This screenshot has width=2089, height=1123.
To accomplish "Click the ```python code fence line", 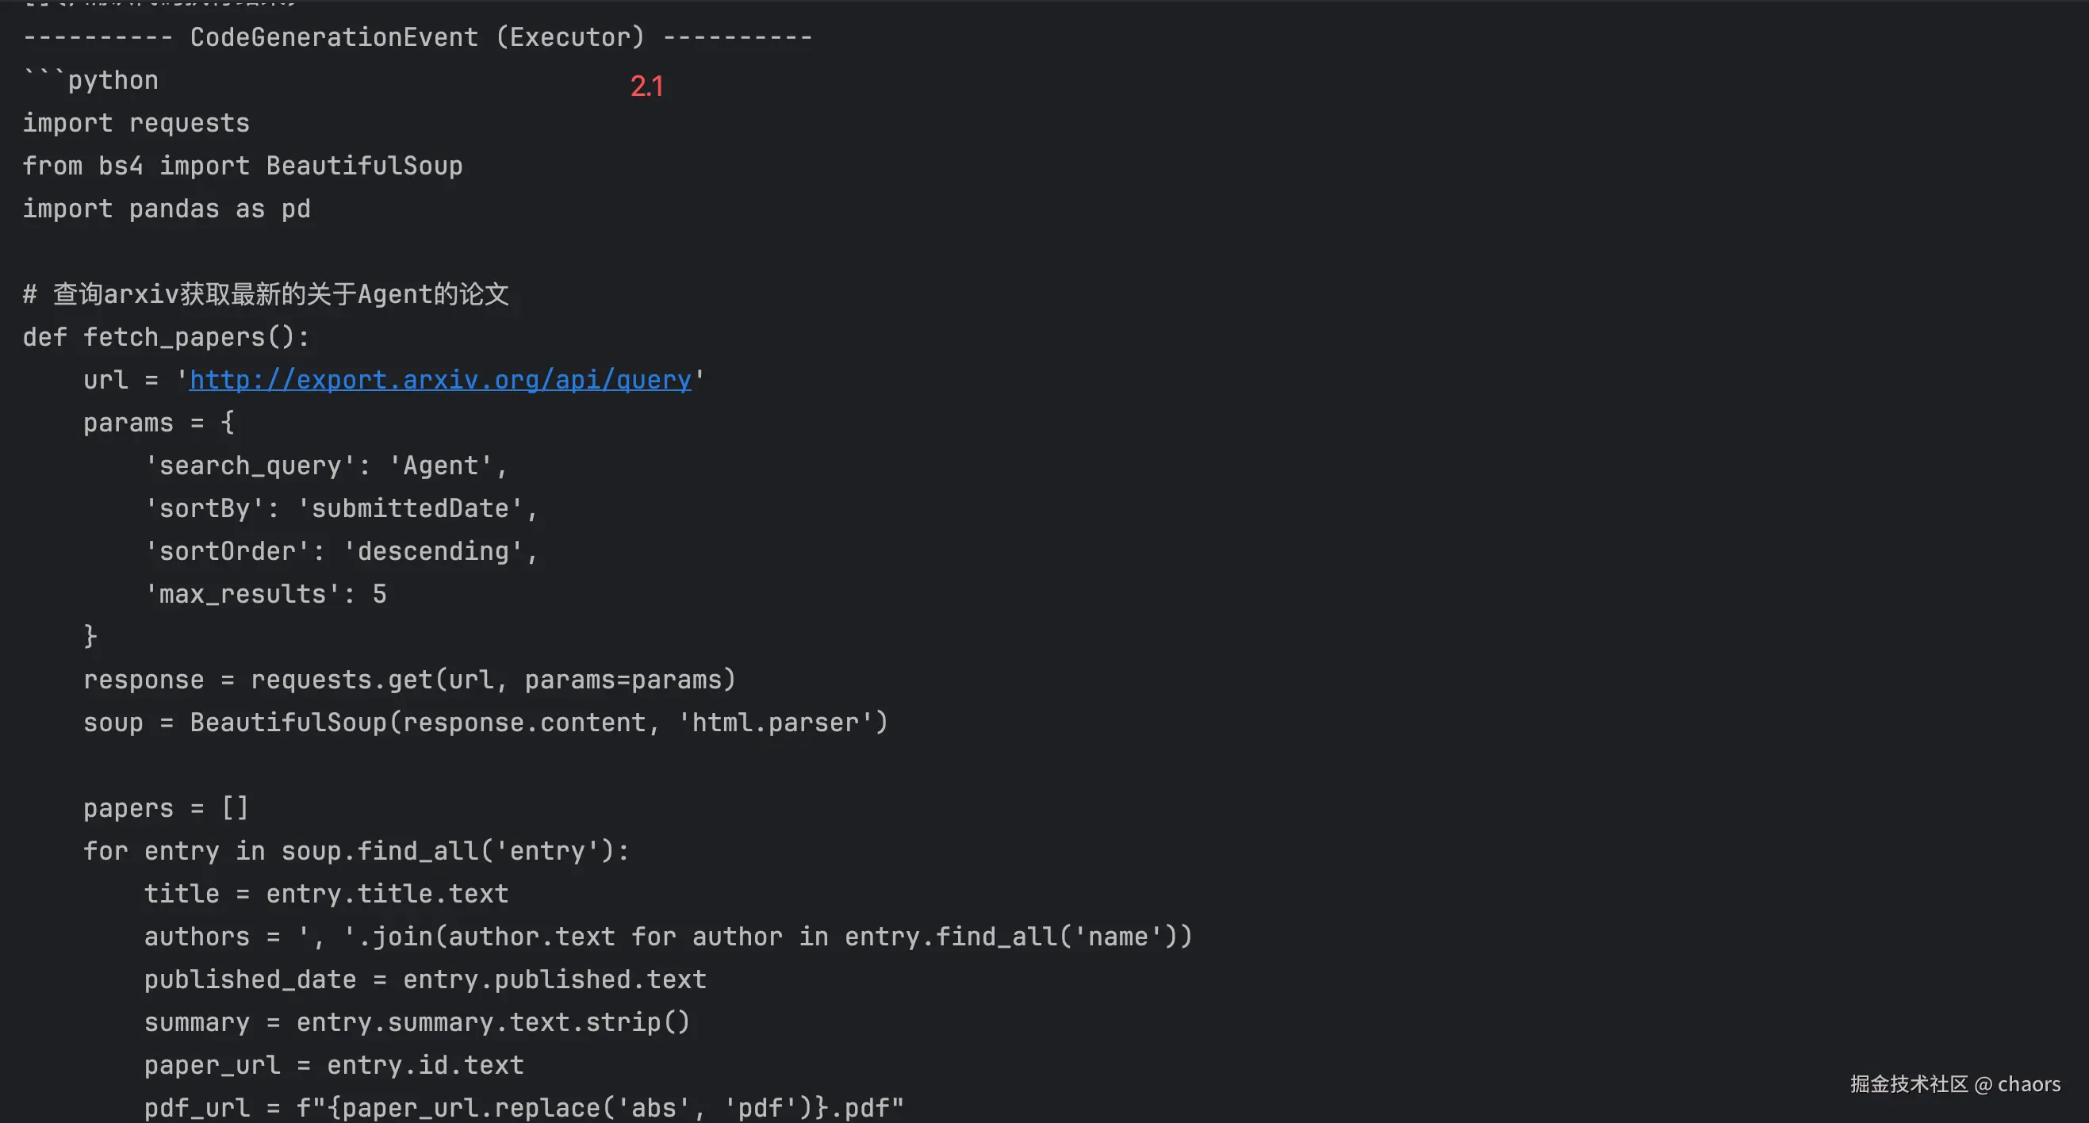I will click(91, 80).
